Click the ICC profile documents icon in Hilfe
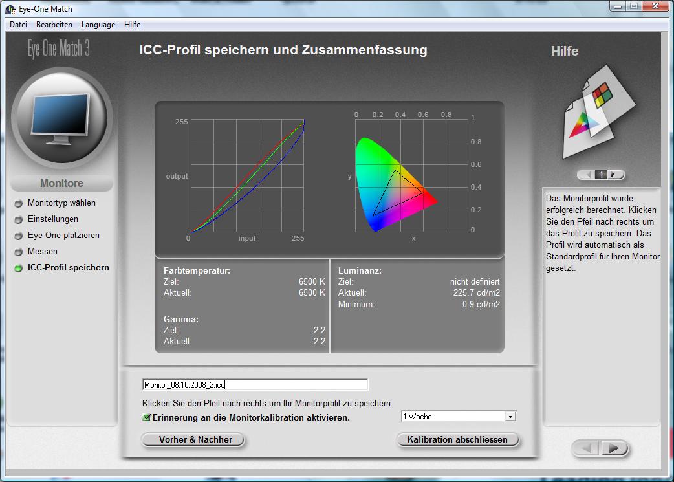674x482 pixels. coord(599,113)
